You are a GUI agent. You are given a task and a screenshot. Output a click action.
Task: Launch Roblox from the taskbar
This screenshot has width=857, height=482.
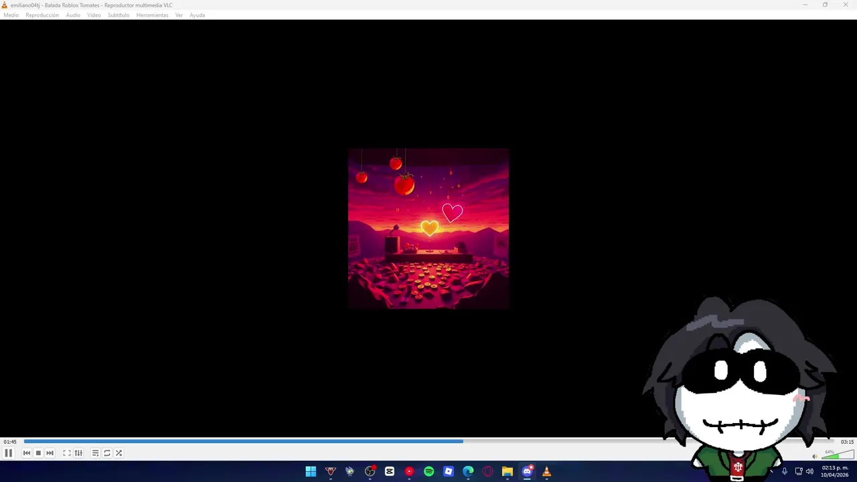pyautogui.click(x=448, y=471)
